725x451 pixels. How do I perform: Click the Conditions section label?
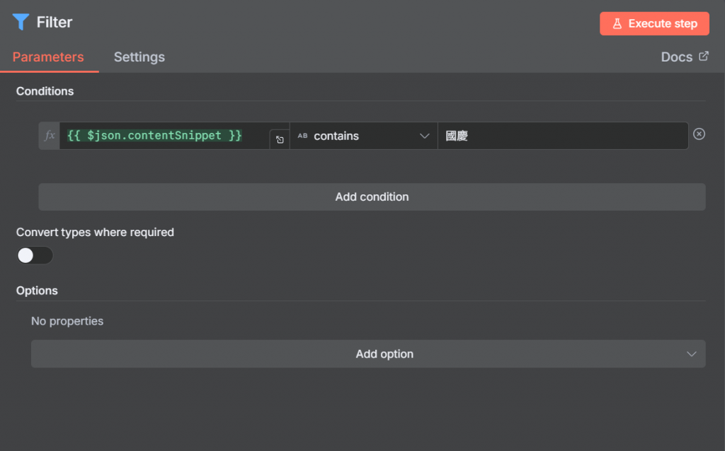pyautogui.click(x=45, y=91)
